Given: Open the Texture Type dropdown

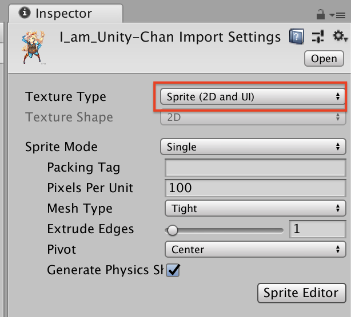Looking at the screenshot, I should (x=252, y=97).
